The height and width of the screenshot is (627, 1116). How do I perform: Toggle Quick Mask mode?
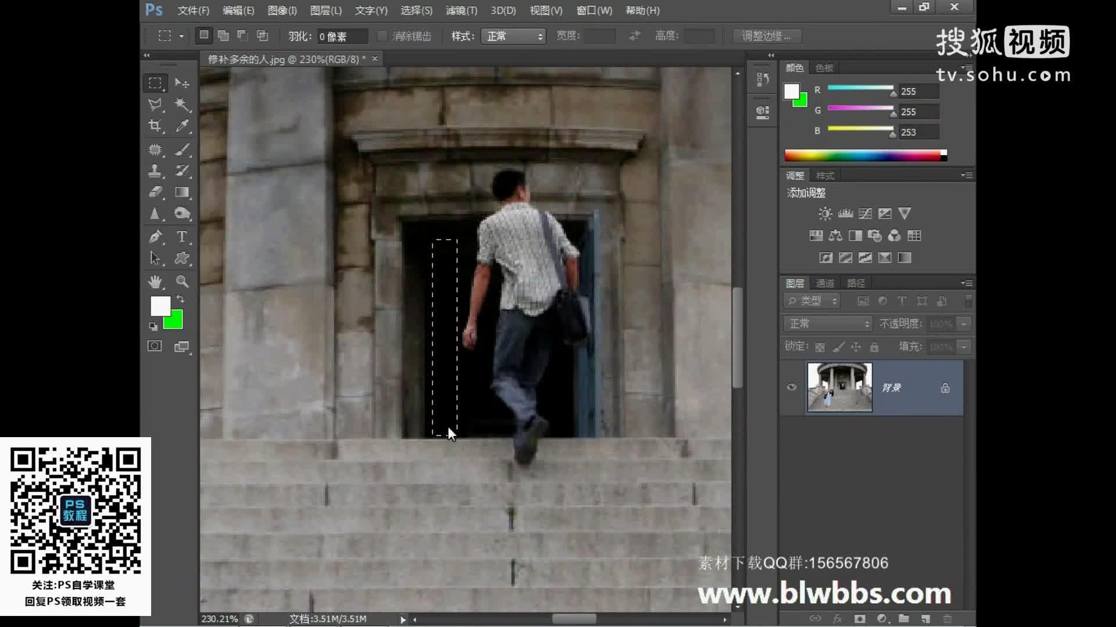[155, 347]
